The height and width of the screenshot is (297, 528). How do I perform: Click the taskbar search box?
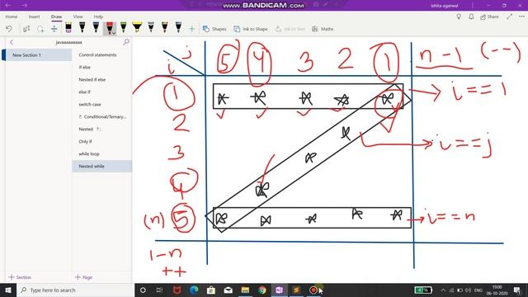click(x=75, y=290)
